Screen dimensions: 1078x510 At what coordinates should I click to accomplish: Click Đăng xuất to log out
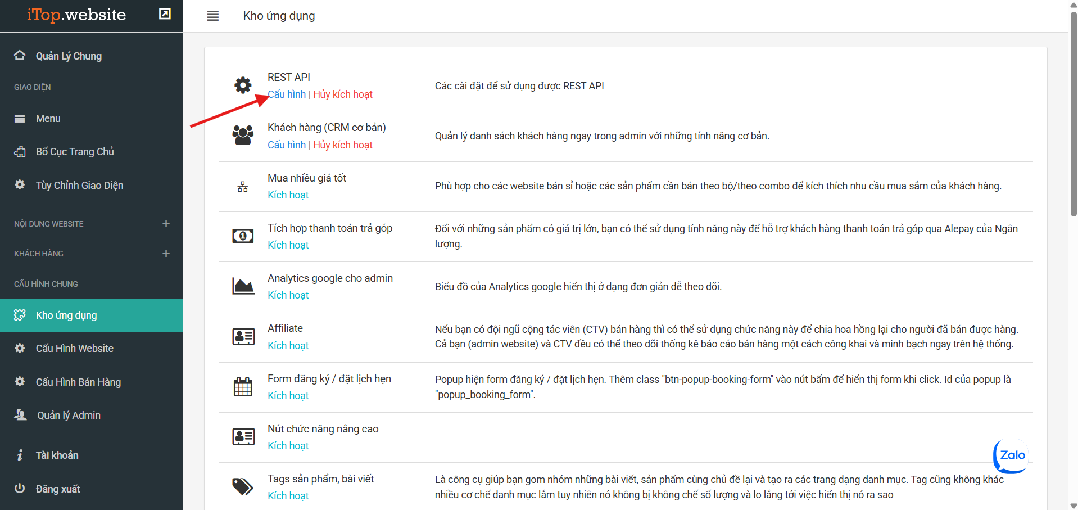tap(58, 489)
